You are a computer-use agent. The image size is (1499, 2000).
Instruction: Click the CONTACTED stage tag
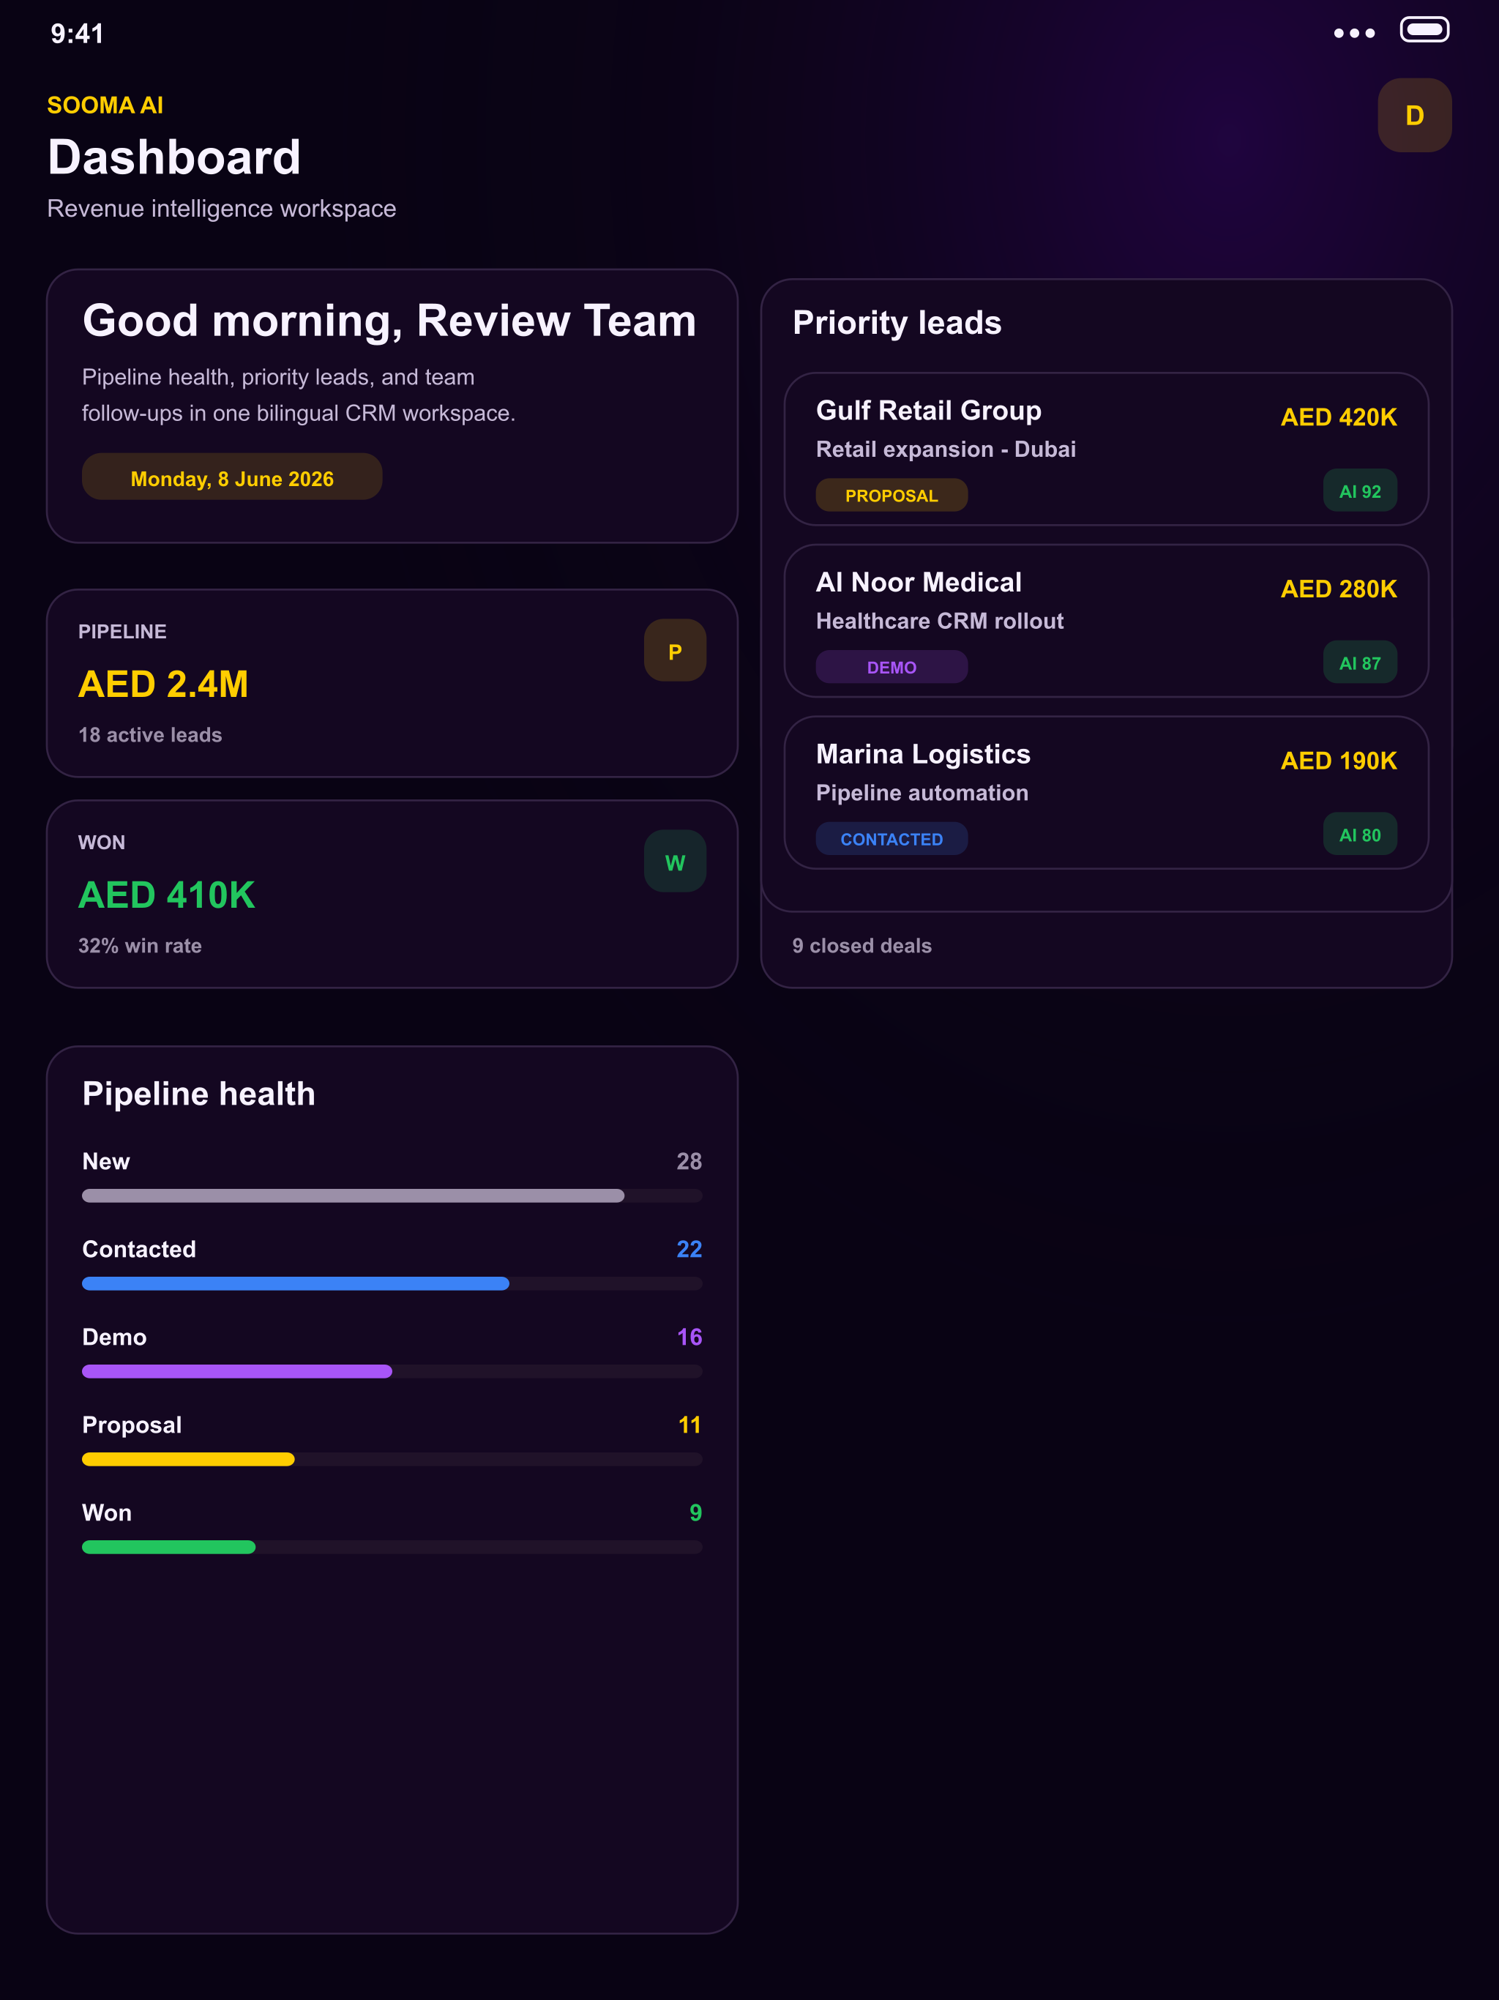point(891,838)
